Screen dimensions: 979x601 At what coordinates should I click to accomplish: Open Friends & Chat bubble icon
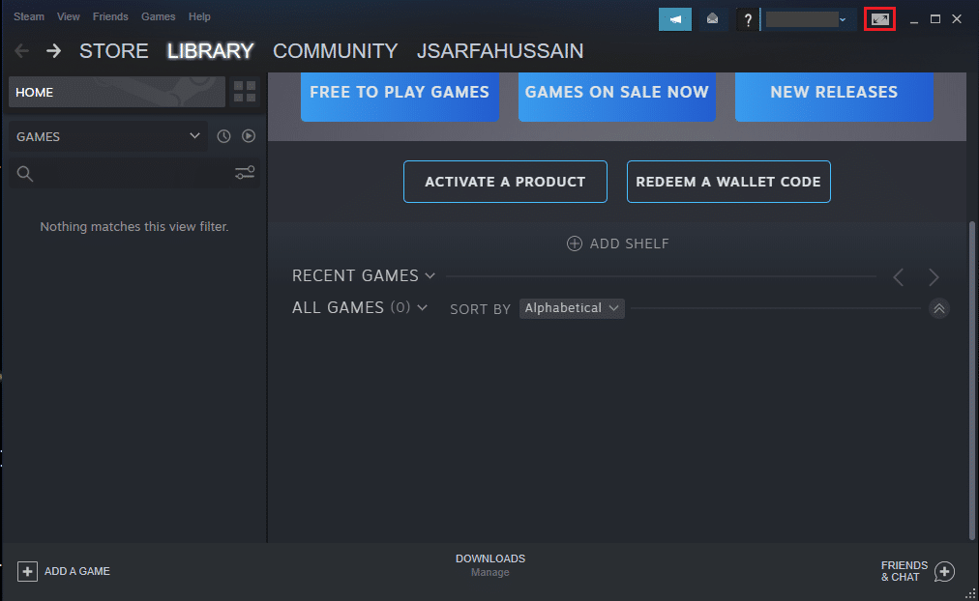[945, 572]
